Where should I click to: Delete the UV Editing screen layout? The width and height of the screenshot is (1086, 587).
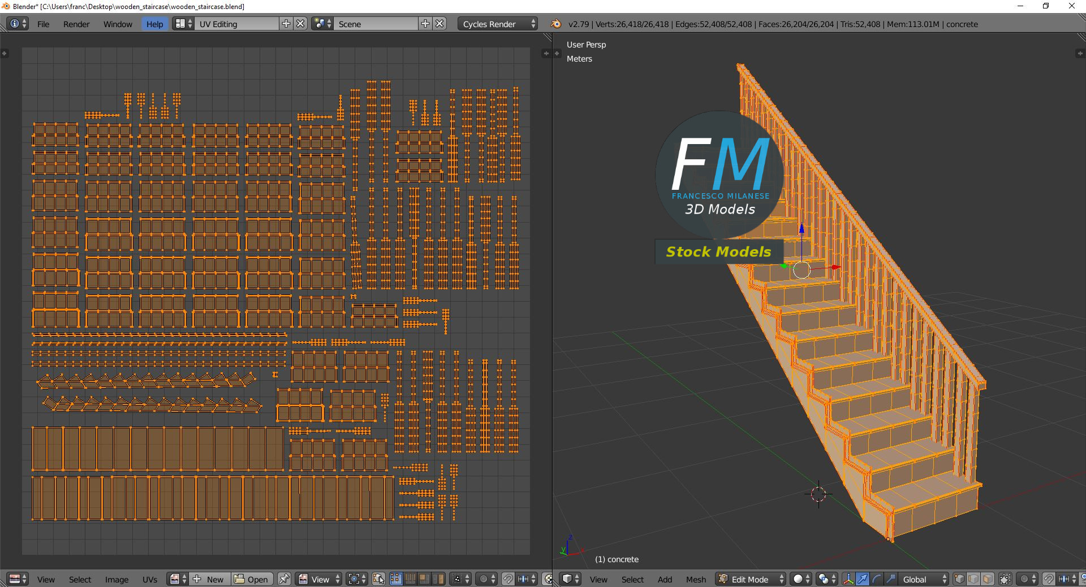tap(301, 24)
